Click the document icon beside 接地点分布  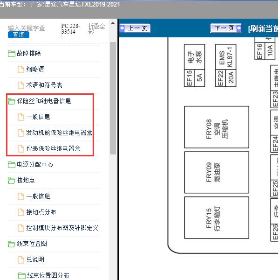pyautogui.click(x=21, y=212)
